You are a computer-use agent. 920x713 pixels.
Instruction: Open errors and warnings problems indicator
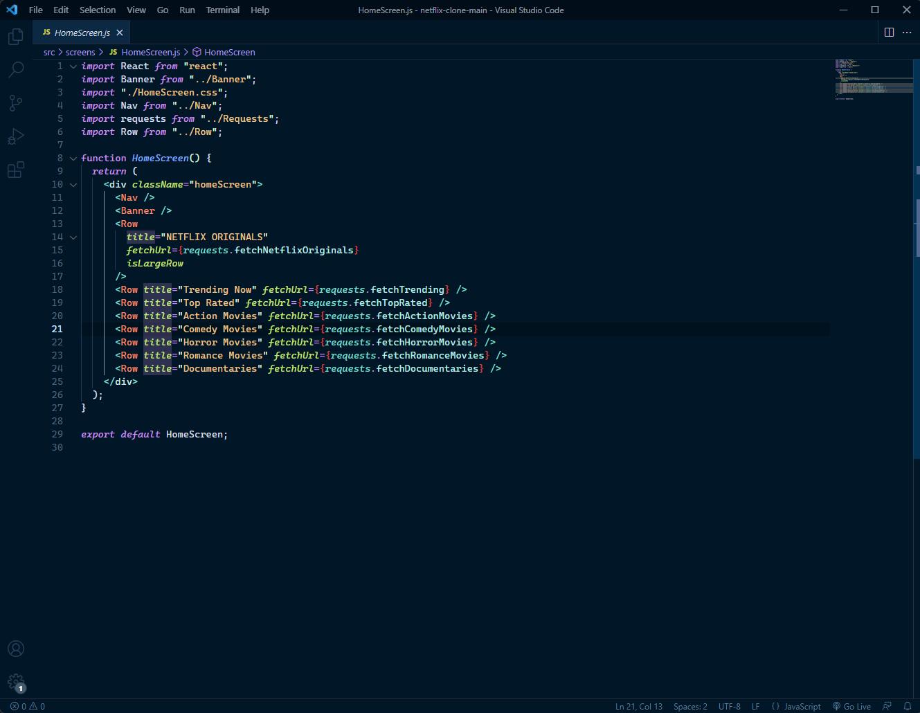click(x=28, y=706)
